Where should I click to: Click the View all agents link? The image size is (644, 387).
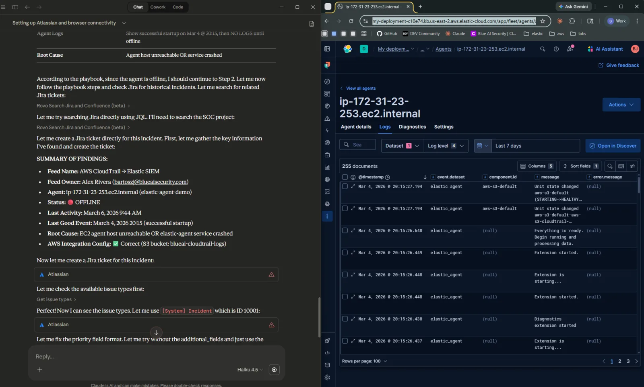(358, 88)
